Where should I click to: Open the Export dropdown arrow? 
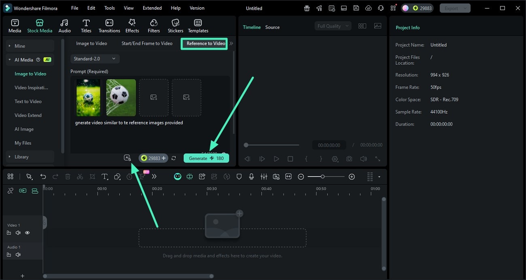[465, 8]
